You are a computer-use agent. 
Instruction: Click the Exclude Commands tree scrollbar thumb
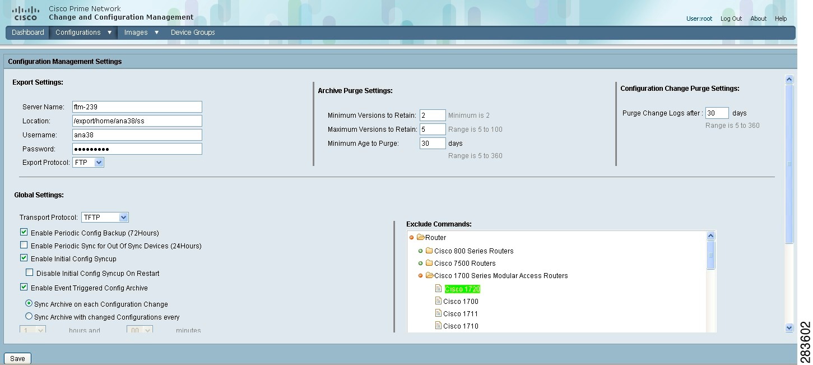(x=711, y=255)
